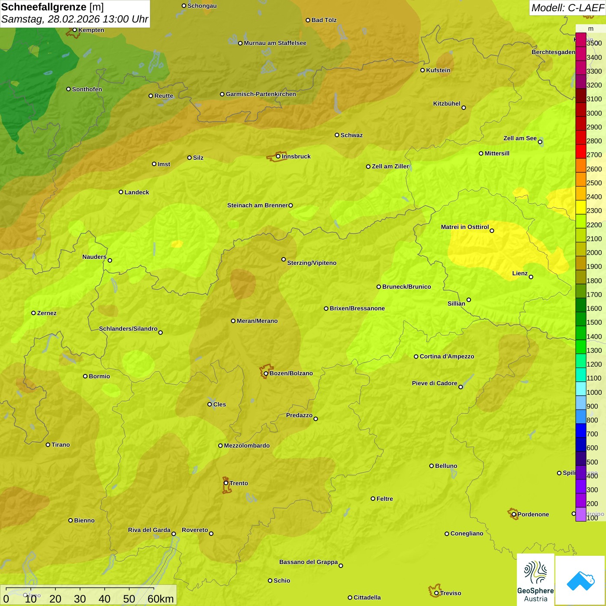The image size is (606, 606).
Task: Select the Lienz city marker circle
Action: click(x=531, y=277)
